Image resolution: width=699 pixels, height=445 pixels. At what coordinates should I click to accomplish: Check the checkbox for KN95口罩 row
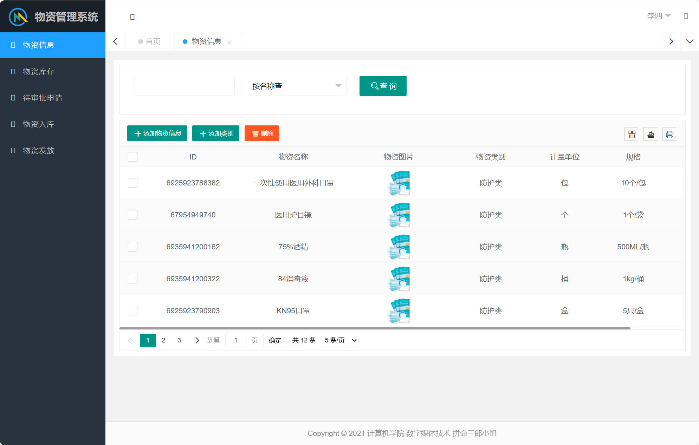coord(132,310)
